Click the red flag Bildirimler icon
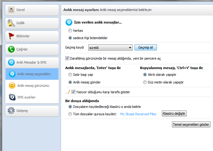This screenshot has width=213, height=151. (x=11, y=36)
